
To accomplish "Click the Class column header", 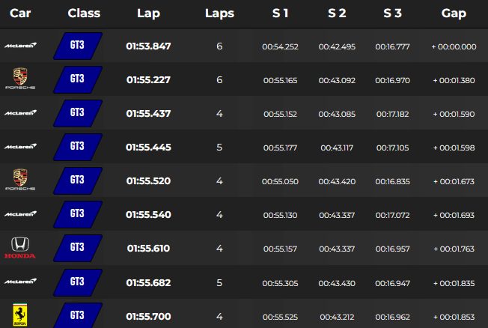I will (x=84, y=13).
